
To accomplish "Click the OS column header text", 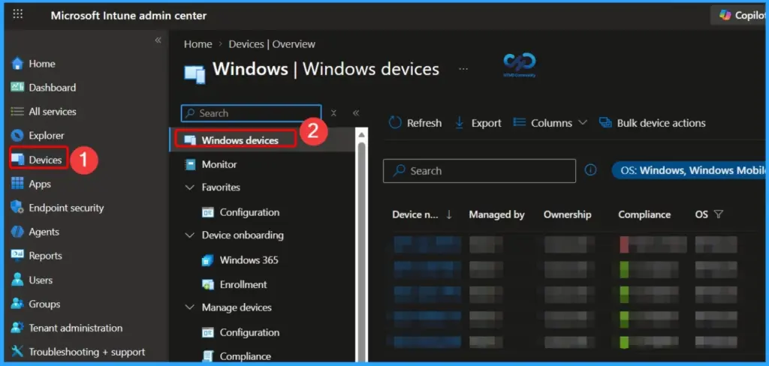I will tap(701, 214).
